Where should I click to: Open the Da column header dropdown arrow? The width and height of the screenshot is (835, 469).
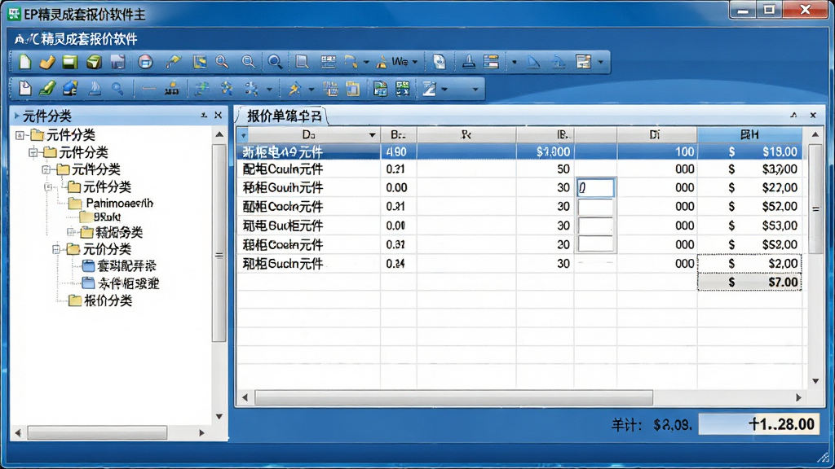[x=372, y=135]
